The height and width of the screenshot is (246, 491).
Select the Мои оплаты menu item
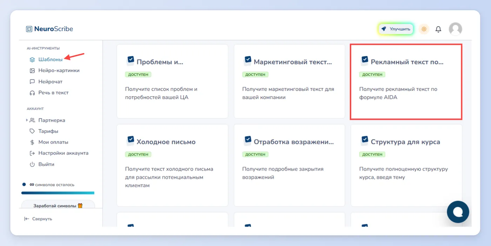[48, 142]
